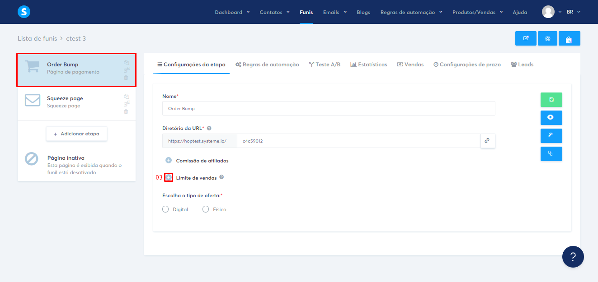Open the Teste A/B tab
The image size is (598, 282).
point(325,65)
